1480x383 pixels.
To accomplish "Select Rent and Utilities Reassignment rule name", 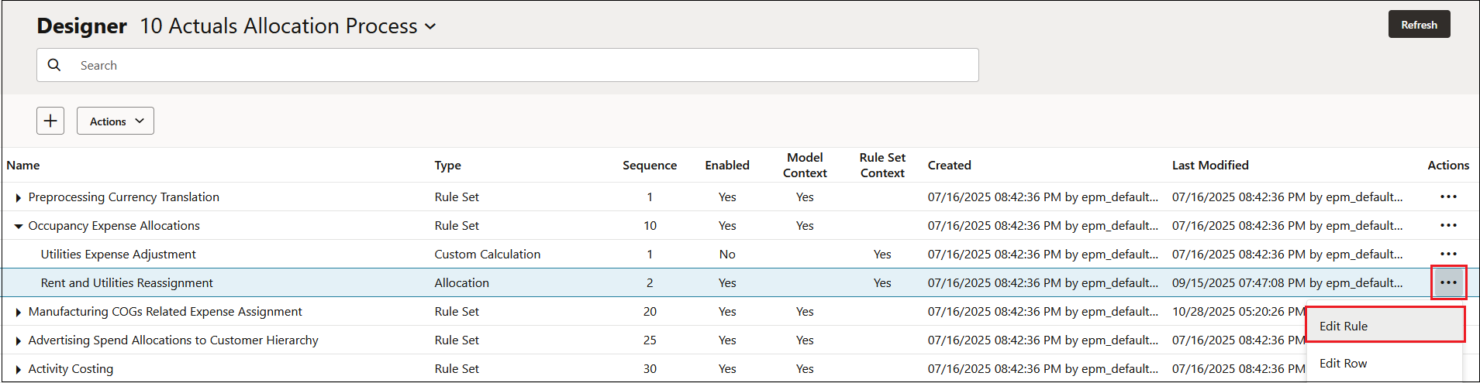I will [126, 282].
